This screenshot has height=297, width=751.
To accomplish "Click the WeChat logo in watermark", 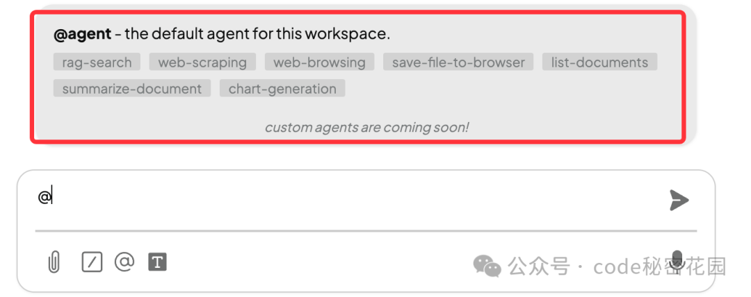I will pos(487,266).
